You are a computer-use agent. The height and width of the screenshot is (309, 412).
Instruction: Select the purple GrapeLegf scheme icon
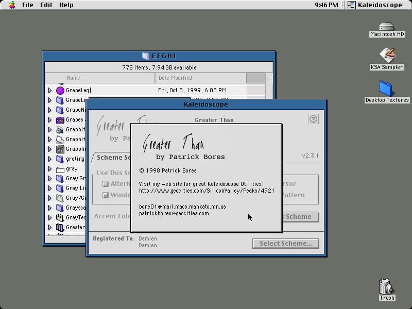60,91
